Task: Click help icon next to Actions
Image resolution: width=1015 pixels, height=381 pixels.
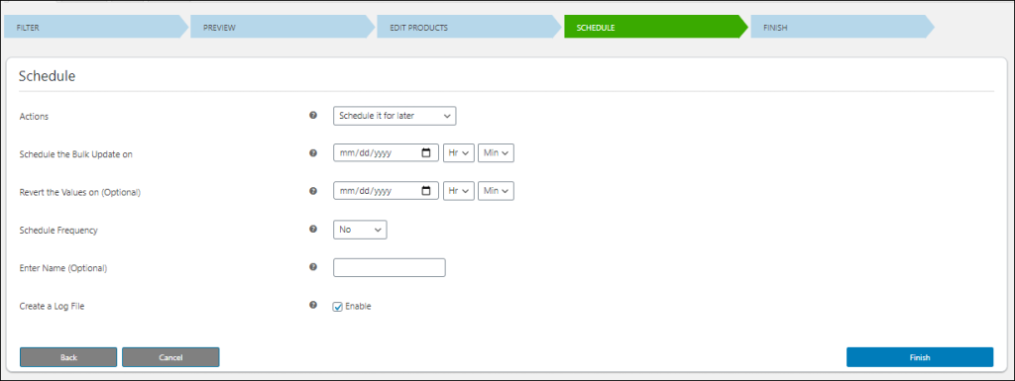Action: pos(313,116)
